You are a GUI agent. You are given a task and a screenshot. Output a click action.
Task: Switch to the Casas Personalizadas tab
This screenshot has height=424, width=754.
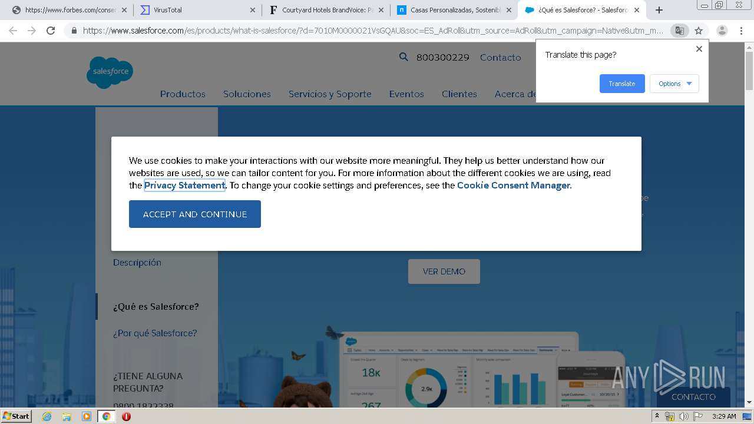454,10
